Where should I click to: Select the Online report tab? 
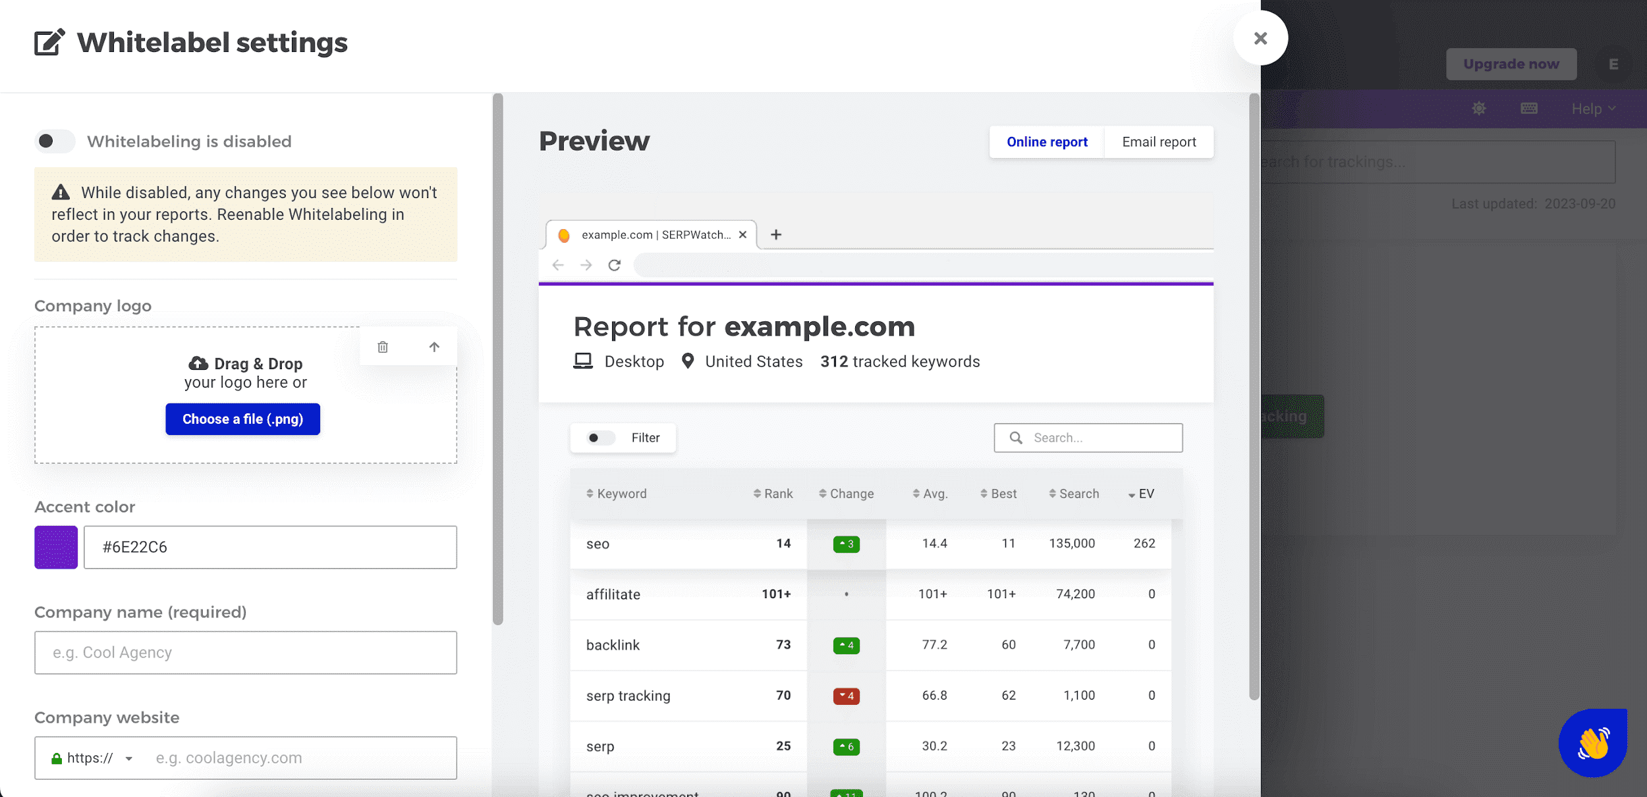[x=1046, y=142]
